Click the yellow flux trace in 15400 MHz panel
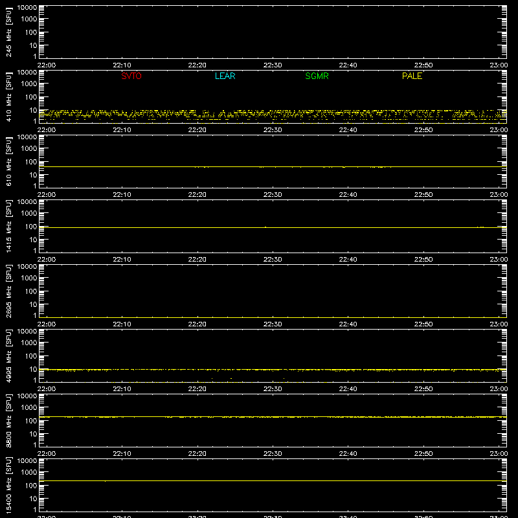The image size is (518, 518). point(273,480)
